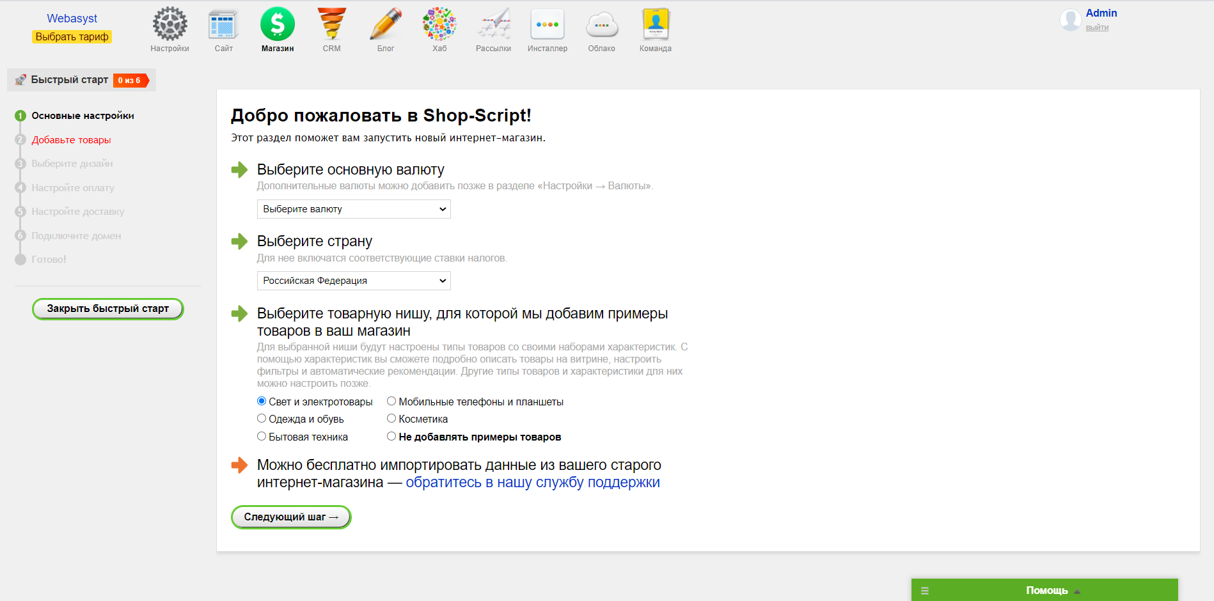1214x601 pixels.
Task: Select the Косметика niche
Action: (391, 418)
